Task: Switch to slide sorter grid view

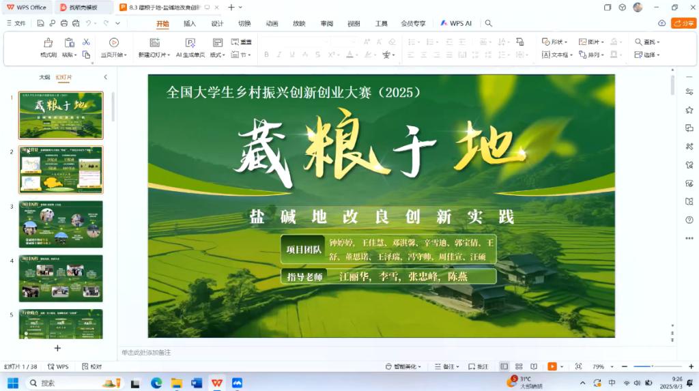Action: [519, 366]
